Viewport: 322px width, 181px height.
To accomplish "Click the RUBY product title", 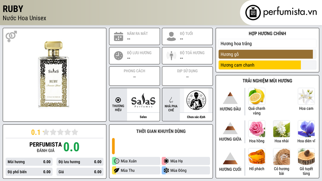I will 13,9.
